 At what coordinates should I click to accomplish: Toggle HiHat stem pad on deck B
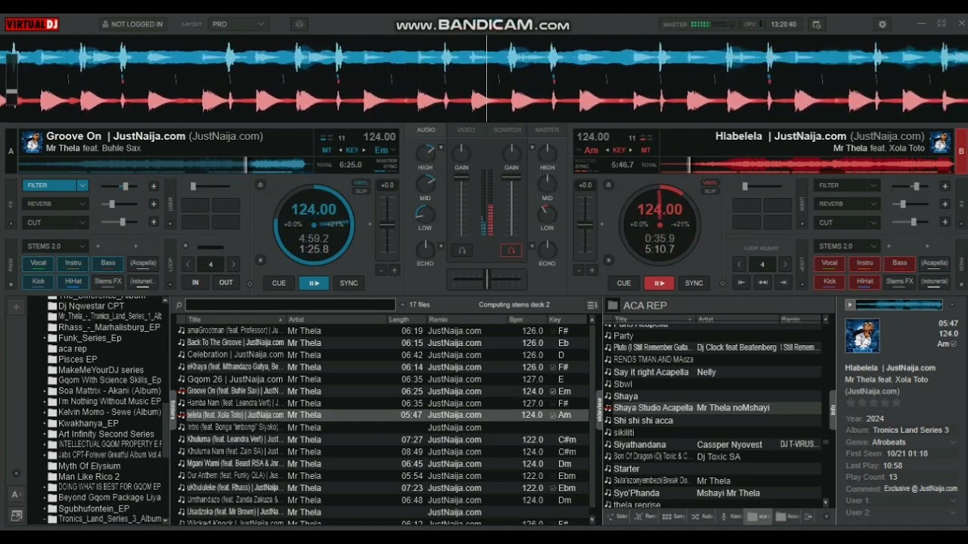[864, 282]
